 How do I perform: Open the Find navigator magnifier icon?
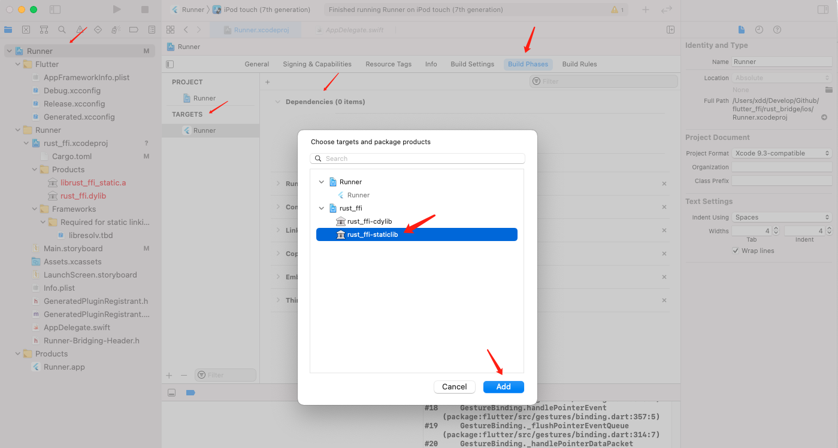coord(62,29)
